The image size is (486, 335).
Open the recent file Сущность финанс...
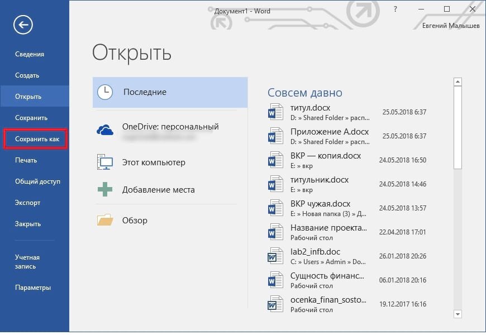tap(347, 280)
